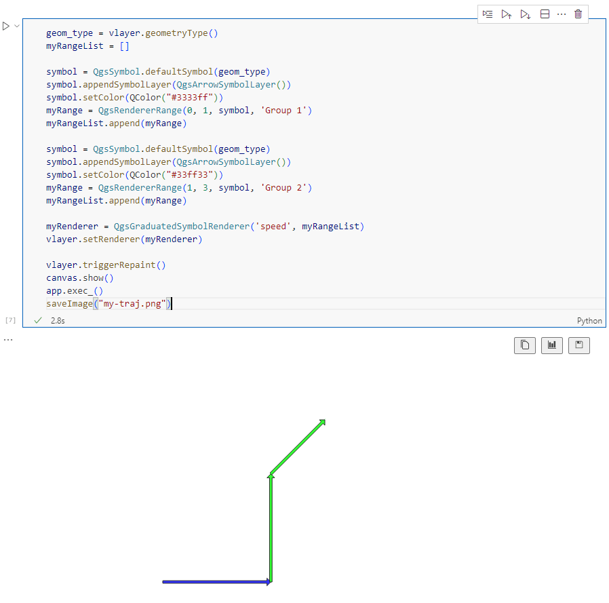The image size is (609, 603).
Task: Open output more actions ellipsis menu
Action: point(8,339)
